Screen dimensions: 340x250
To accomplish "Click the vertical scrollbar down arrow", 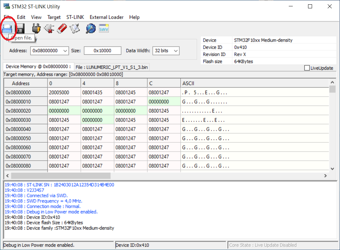I will [x=332, y=169].
